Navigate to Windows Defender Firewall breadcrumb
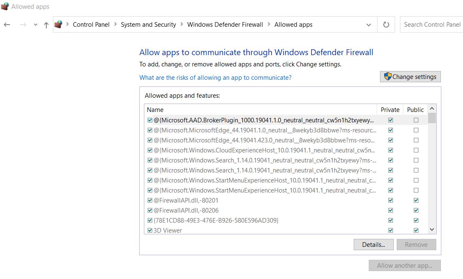The width and height of the screenshot is (463, 279). [x=225, y=25]
